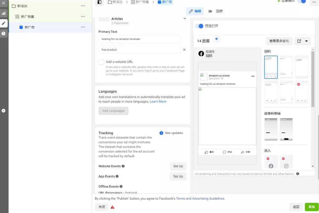This screenshot has height=213, width=319.
Task: Click the Amazon us review page avatar
Action: point(204,77)
